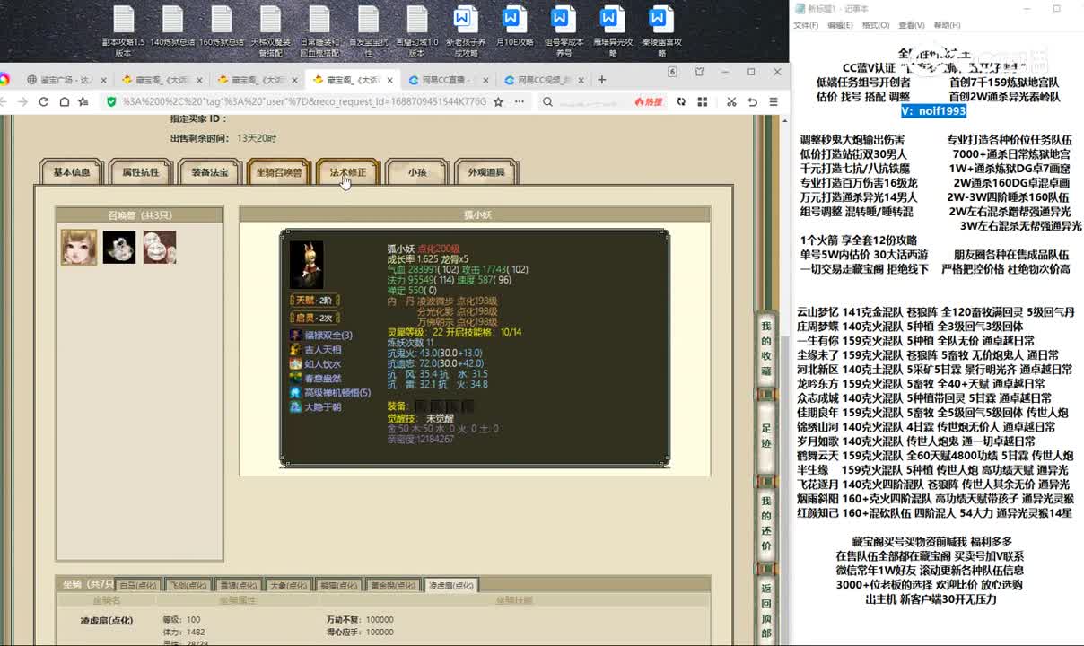The width and height of the screenshot is (1084, 646).
Task: Open the browser hamburger menu
Action: pyautogui.click(x=774, y=102)
